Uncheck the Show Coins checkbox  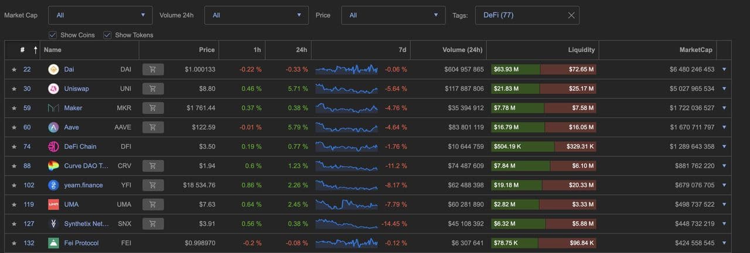tap(53, 35)
